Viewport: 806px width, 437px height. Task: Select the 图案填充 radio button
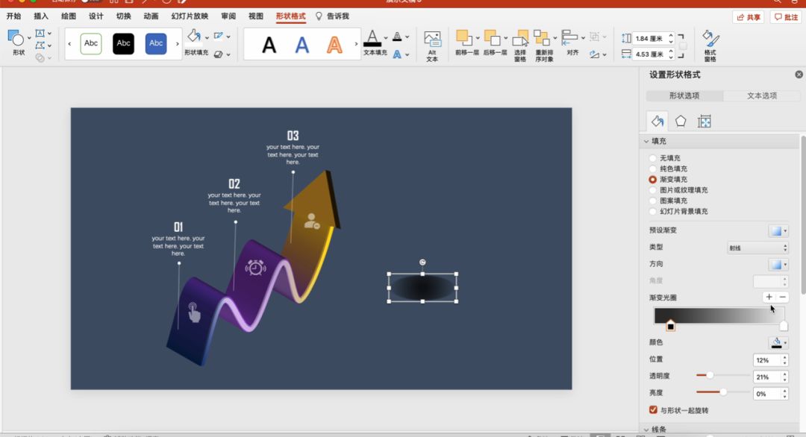(x=653, y=201)
